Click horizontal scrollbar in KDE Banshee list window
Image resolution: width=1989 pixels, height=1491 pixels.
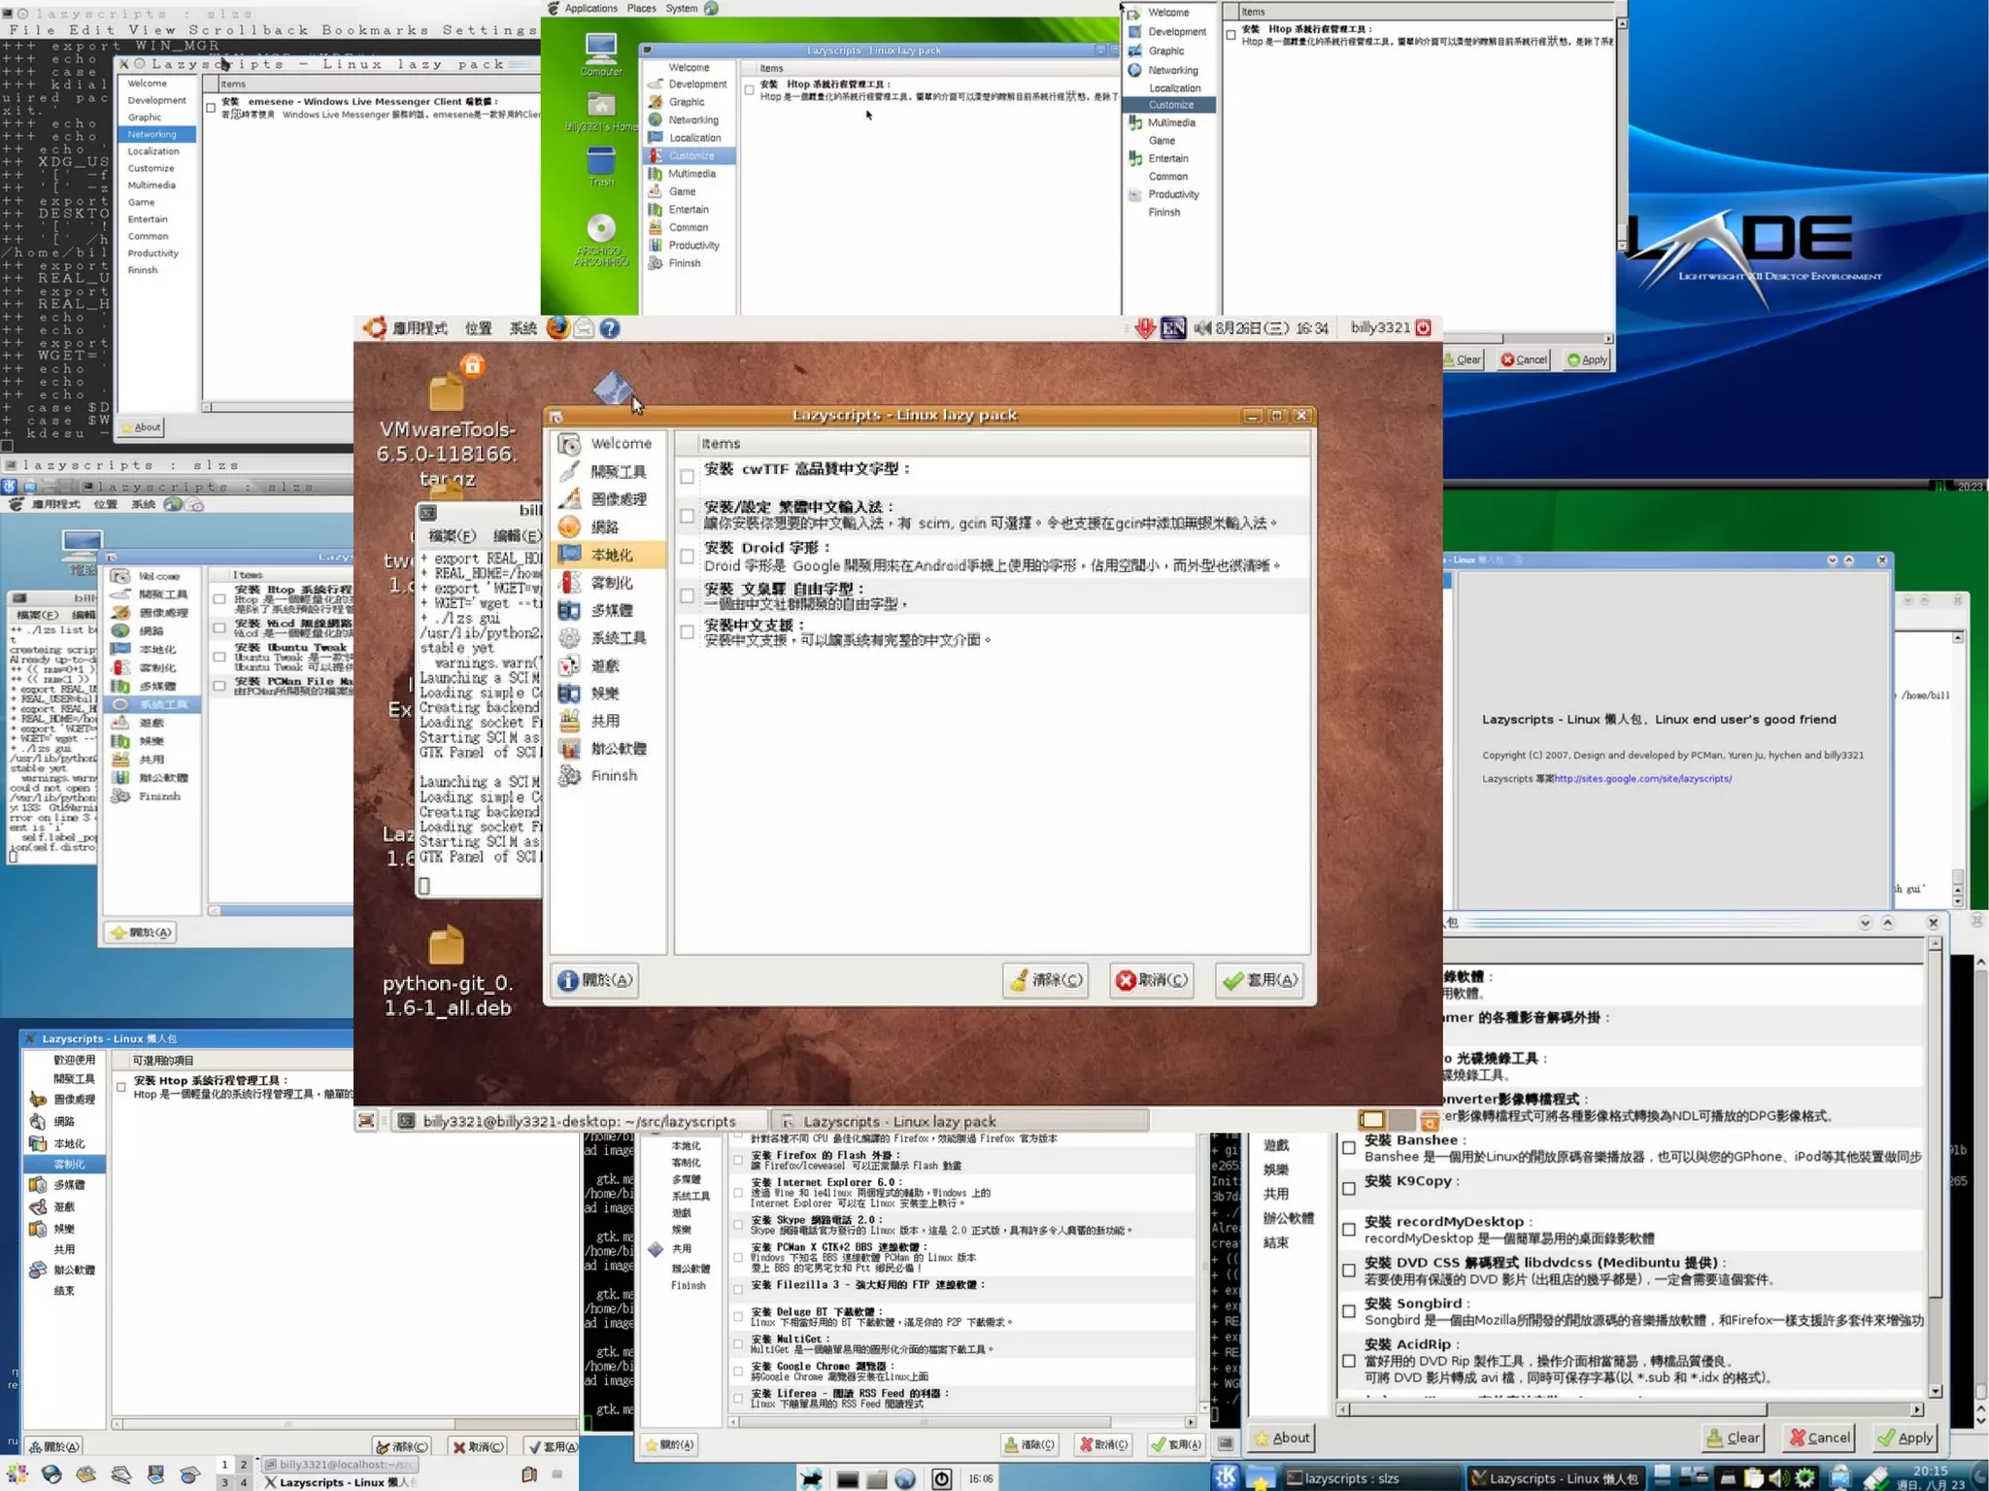pyautogui.click(x=1630, y=1408)
